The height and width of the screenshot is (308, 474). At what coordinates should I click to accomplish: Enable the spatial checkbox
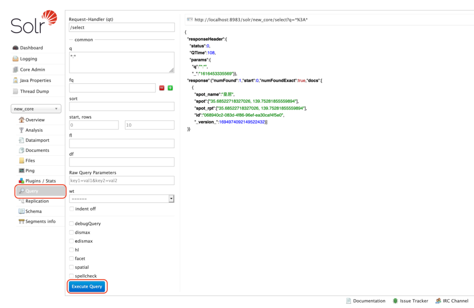tap(71, 267)
